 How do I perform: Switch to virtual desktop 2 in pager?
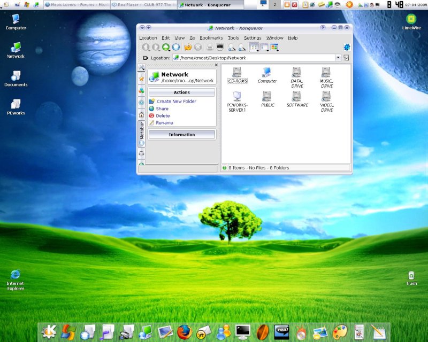(274, 4)
